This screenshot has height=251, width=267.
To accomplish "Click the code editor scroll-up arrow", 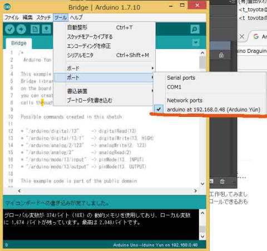I will 202,53.
